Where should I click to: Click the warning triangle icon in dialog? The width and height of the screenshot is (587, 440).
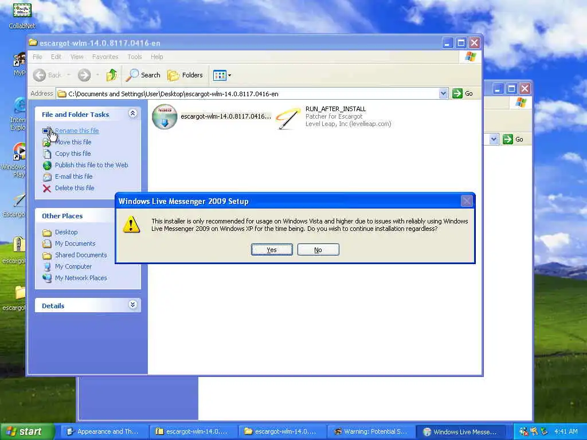(131, 225)
